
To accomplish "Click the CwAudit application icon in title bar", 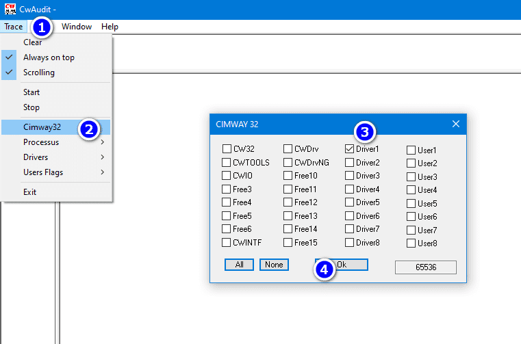I will 10,9.
